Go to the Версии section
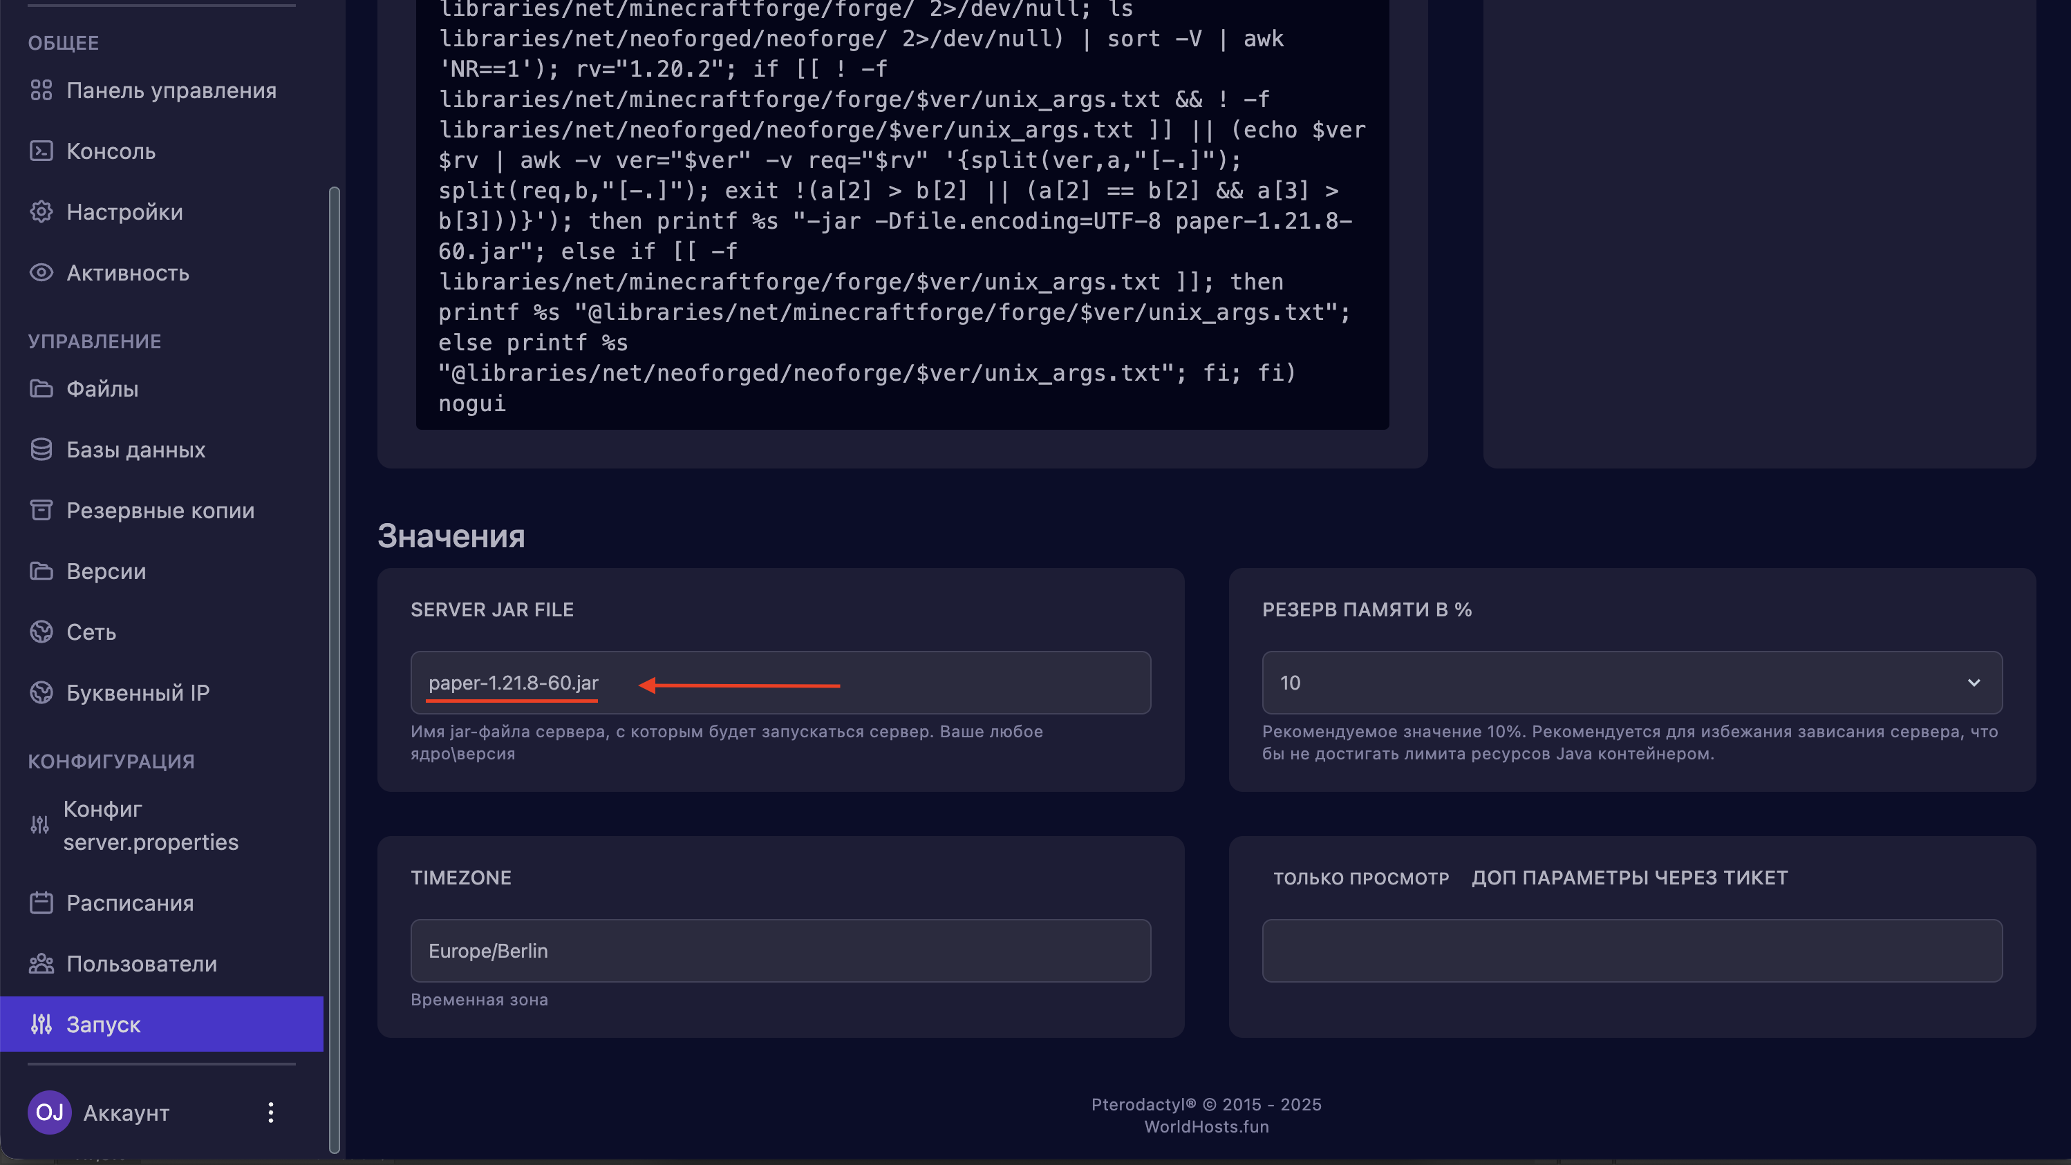This screenshot has height=1165, width=2071. [106, 571]
